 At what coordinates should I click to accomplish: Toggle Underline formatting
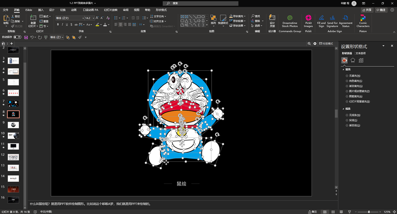click(x=67, y=24)
